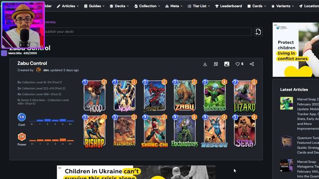This screenshot has width=319, height=179.
Task: Click the 2.8 average Cost badge
Action: pos(21,117)
